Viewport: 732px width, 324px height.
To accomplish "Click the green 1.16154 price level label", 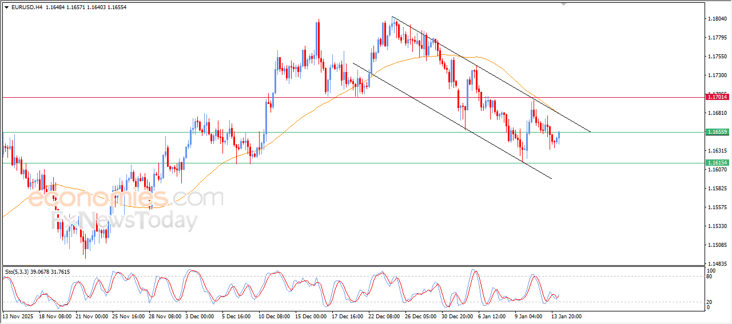I will tap(717, 163).
